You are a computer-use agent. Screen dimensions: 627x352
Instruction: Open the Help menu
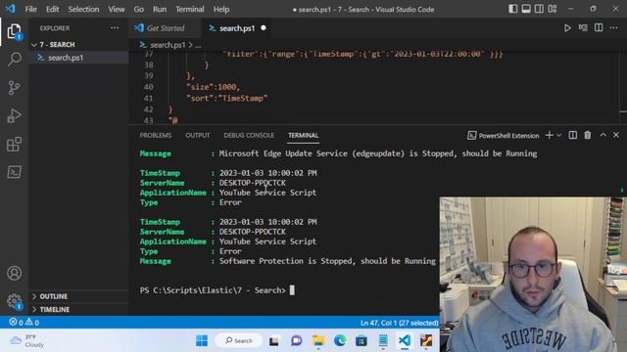point(221,9)
